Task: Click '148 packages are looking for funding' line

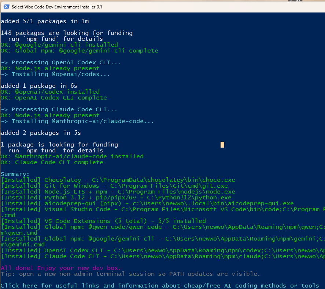Action: 67,33
